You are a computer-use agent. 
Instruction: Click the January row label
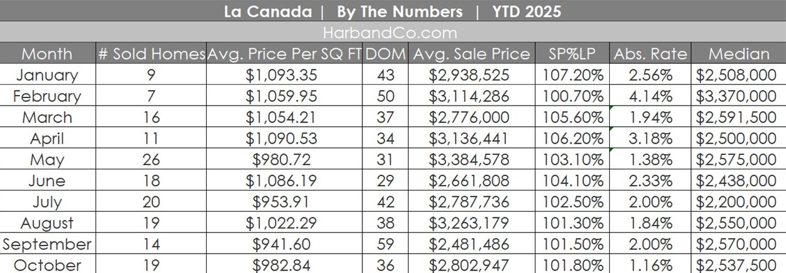[47, 76]
